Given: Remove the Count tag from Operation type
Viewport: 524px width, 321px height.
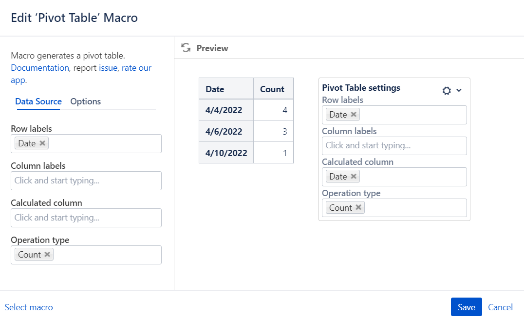Looking at the screenshot, I should coord(47,254).
